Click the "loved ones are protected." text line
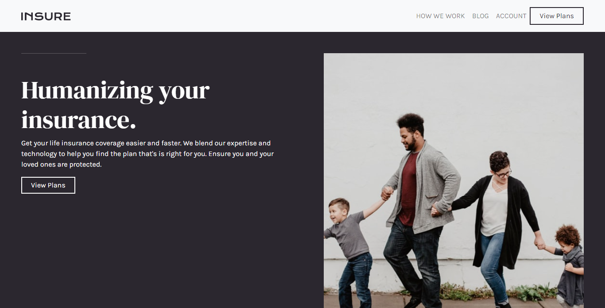 pos(62,164)
